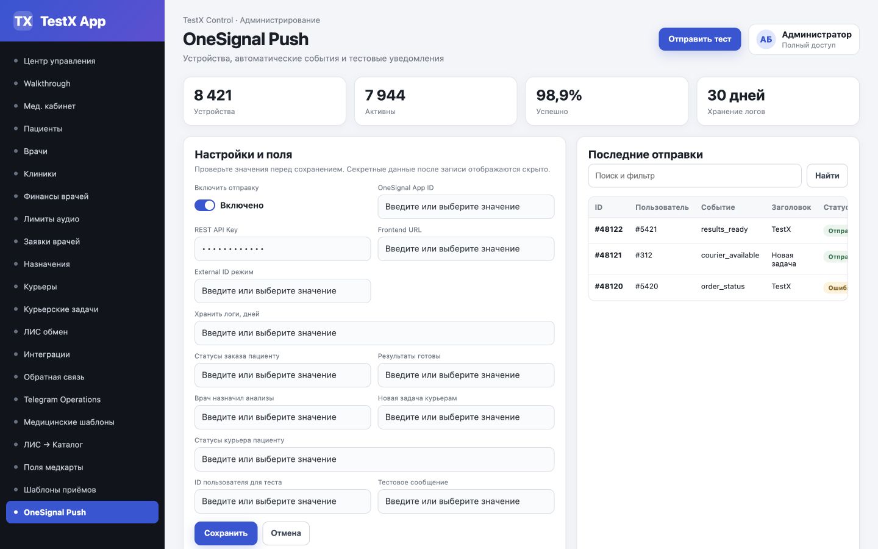The height and width of the screenshot is (549, 878).
Task: Select Врачи in the sidebar
Action: [82, 151]
